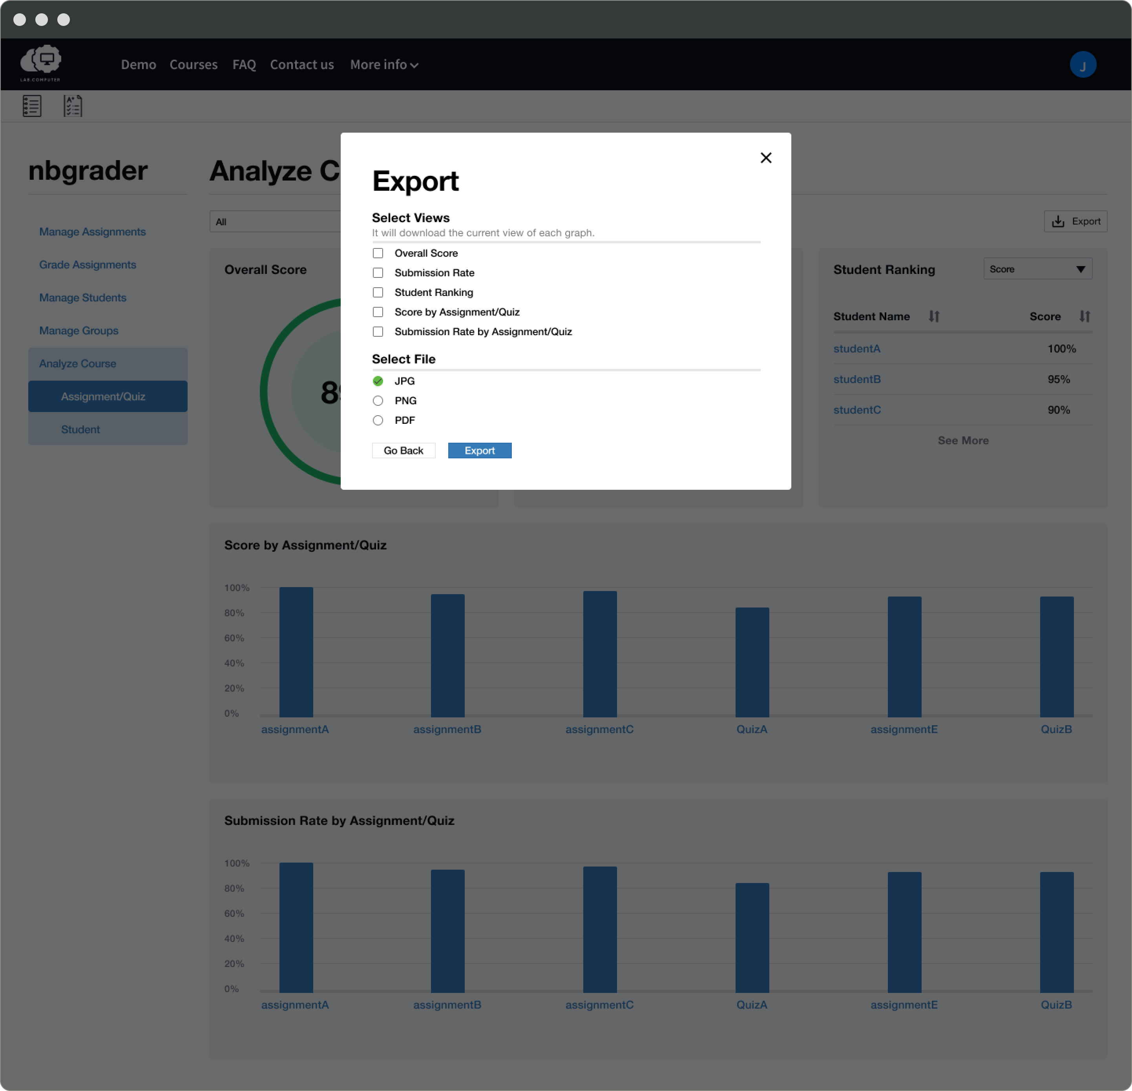Open the studentA link
Image resolution: width=1132 pixels, height=1091 pixels.
[857, 349]
